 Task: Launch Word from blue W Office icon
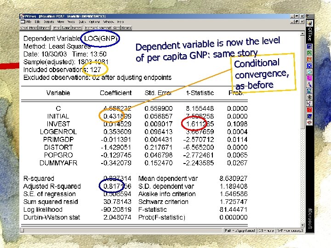tap(309, 46)
